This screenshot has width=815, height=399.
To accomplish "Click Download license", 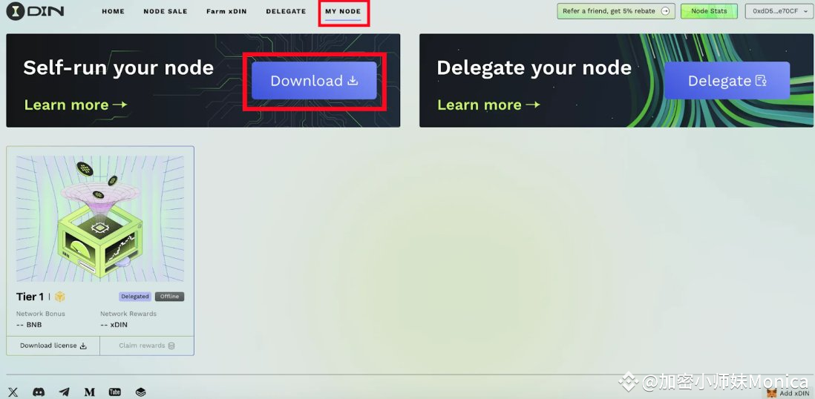I will tap(53, 346).
